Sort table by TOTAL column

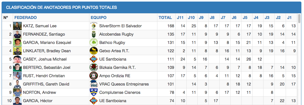click(165, 18)
